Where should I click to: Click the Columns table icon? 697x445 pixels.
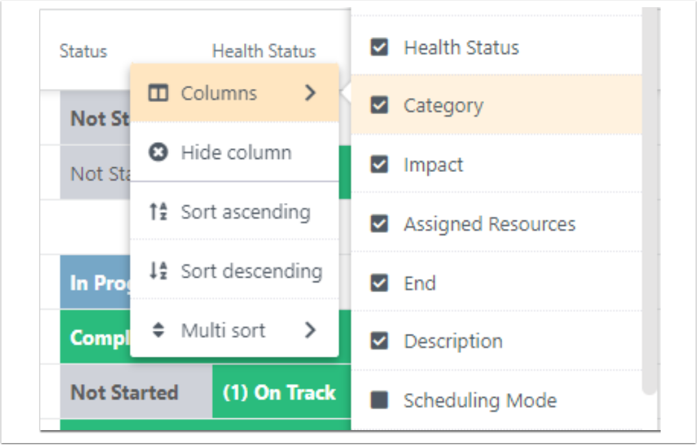pyautogui.click(x=158, y=93)
